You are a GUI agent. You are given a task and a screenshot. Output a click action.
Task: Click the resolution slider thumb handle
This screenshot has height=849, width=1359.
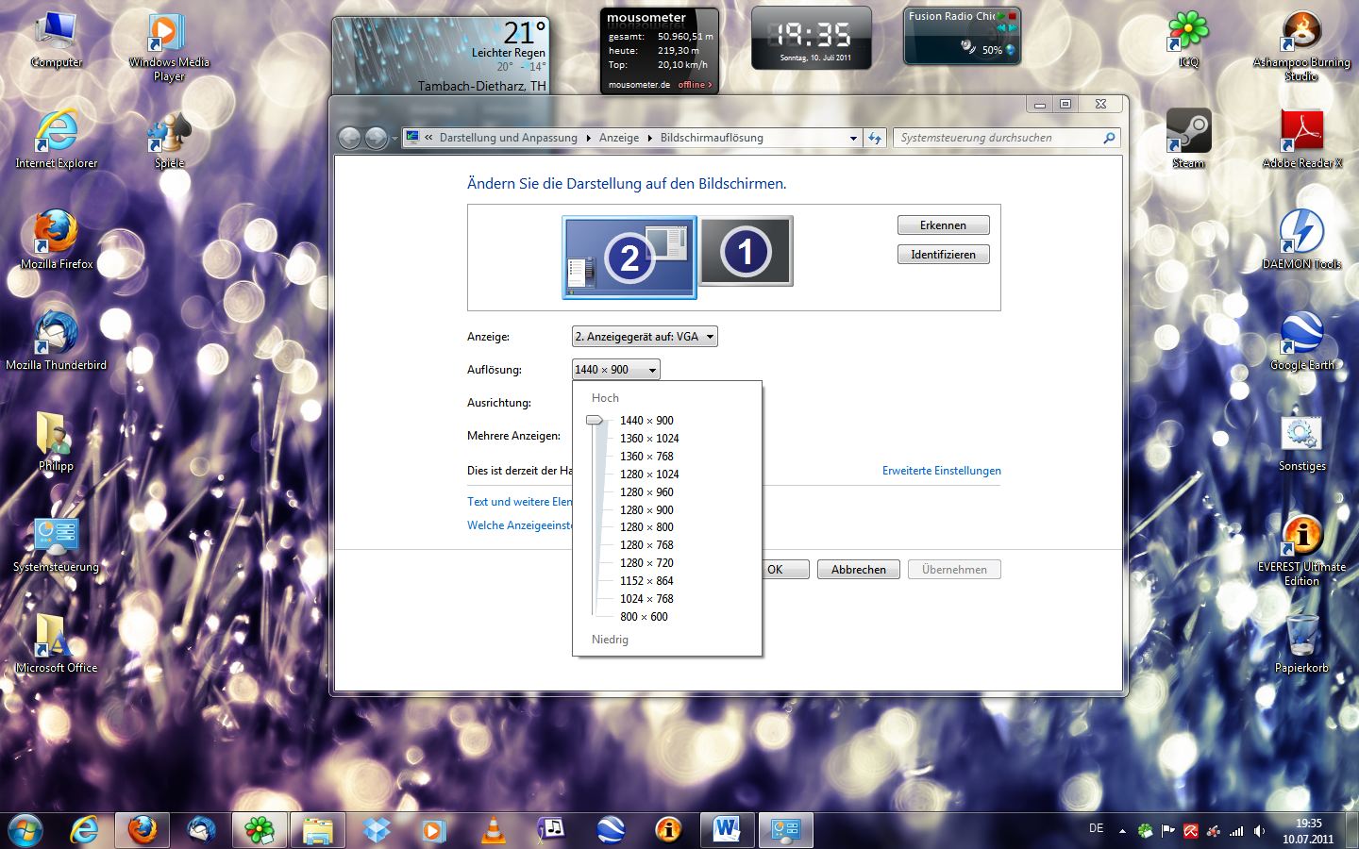click(595, 421)
